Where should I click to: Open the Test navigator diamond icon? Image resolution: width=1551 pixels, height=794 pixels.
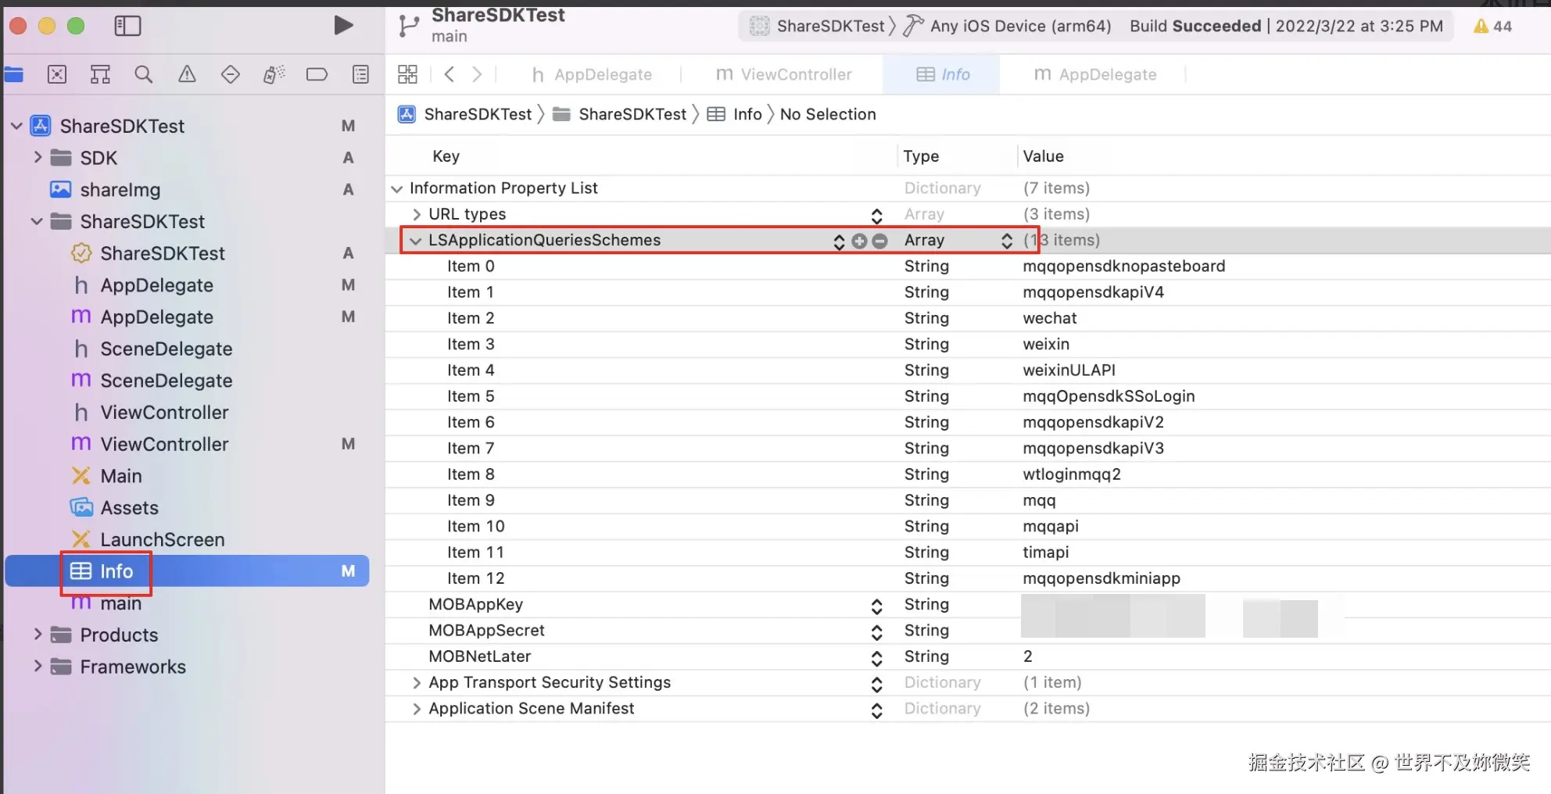231,74
